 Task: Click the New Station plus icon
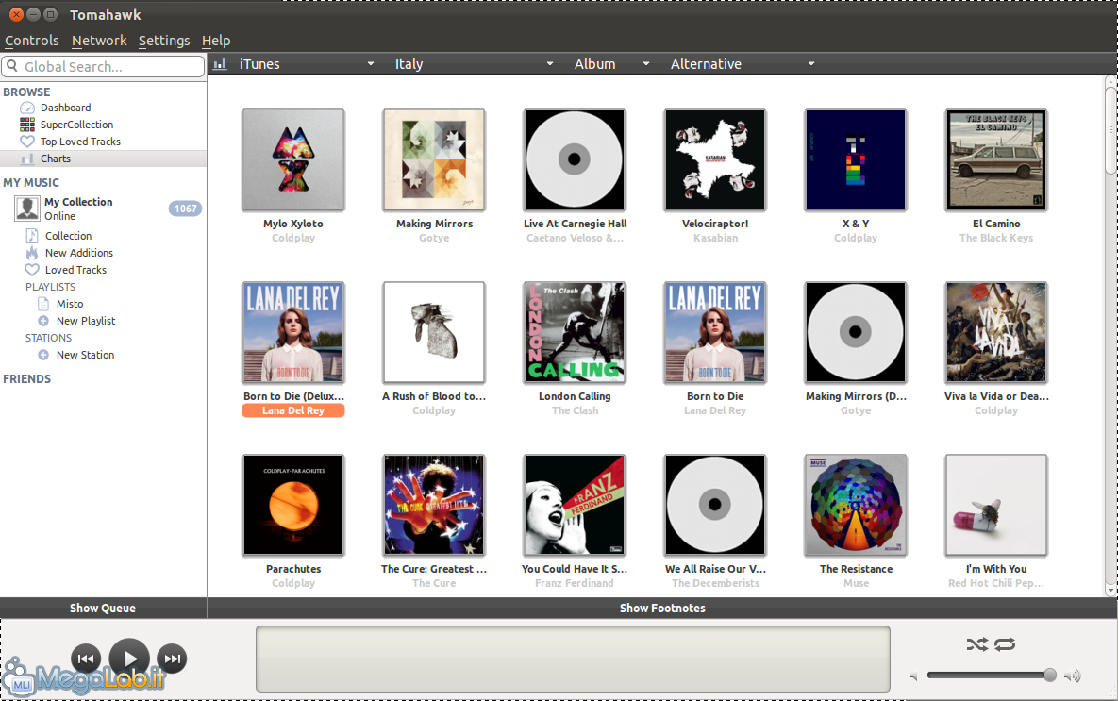[43, 355]
